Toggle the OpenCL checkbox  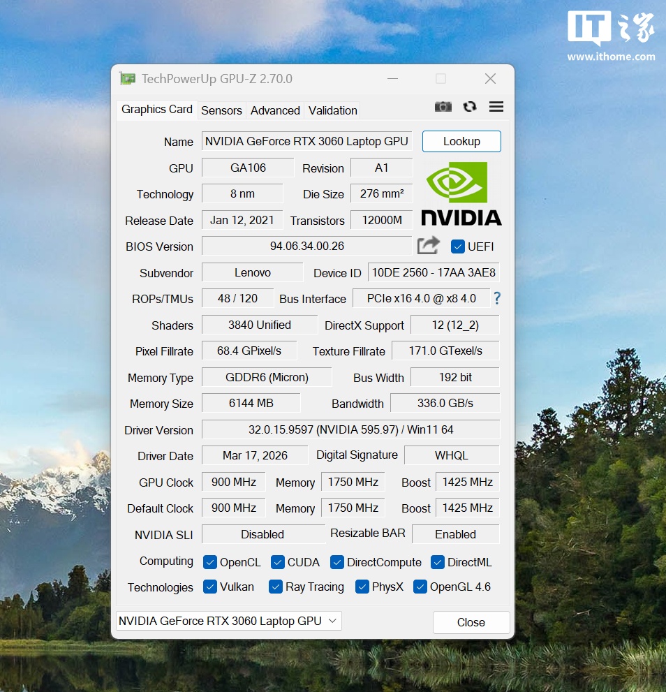click(x=210, y=562)
